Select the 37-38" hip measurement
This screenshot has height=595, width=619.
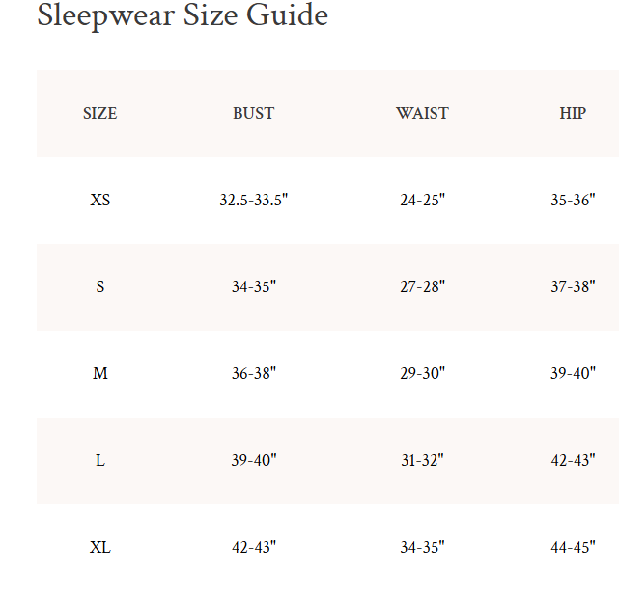point(573,287)
